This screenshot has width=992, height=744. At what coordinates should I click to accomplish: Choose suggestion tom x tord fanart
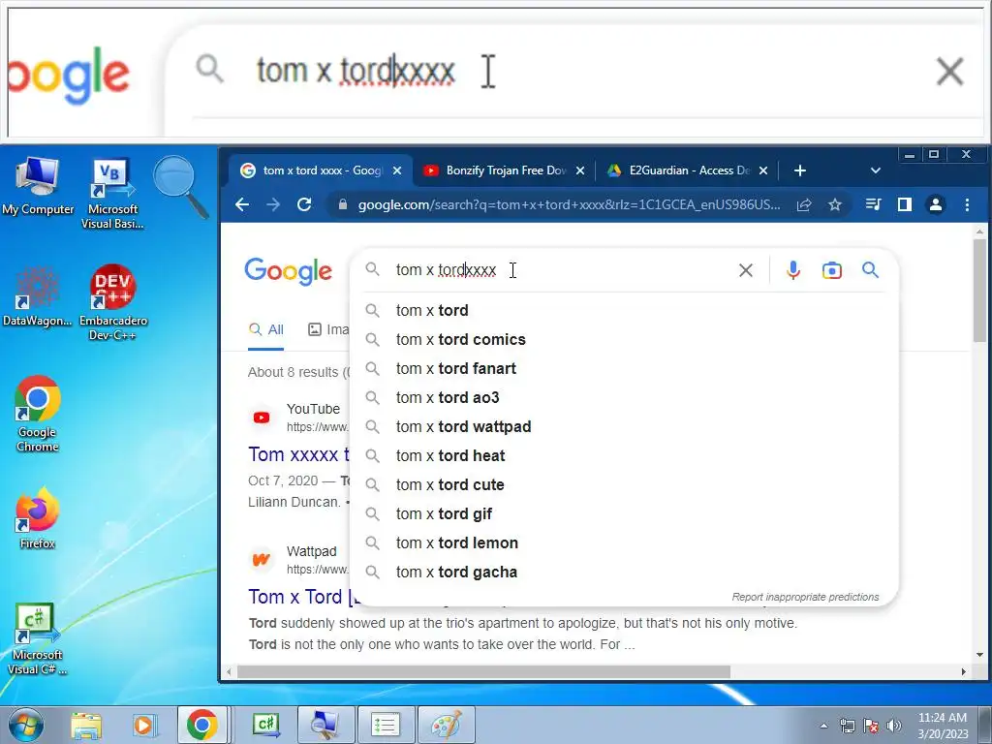coord(624,369)
